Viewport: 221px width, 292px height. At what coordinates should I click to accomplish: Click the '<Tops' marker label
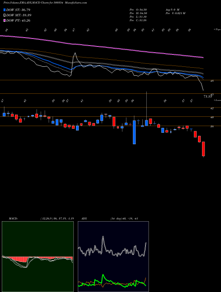pyautogui.click(x=217, y=30)
